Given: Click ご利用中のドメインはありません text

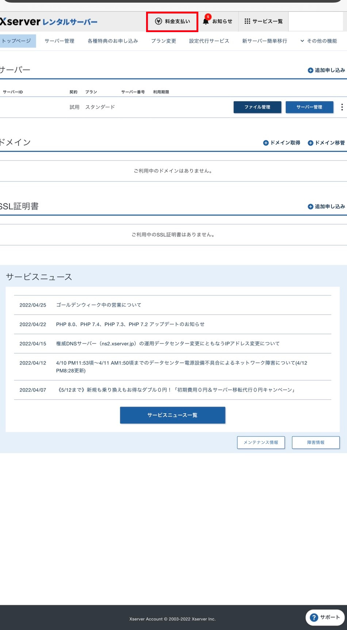Looking at the screenshot, I should tap(173, 171).
